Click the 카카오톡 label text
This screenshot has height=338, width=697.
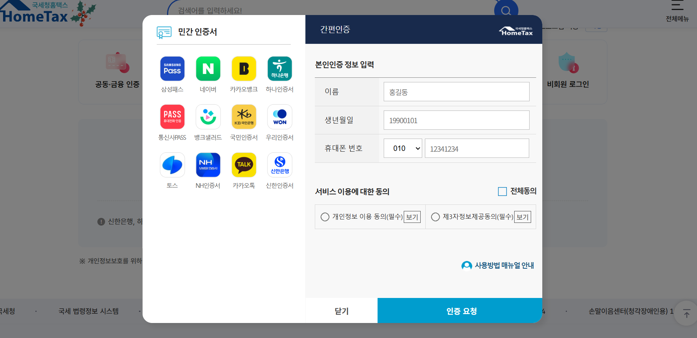tap(244, 186)
